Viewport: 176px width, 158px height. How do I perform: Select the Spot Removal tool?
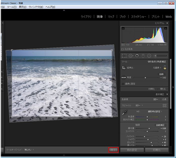(131, 56)
